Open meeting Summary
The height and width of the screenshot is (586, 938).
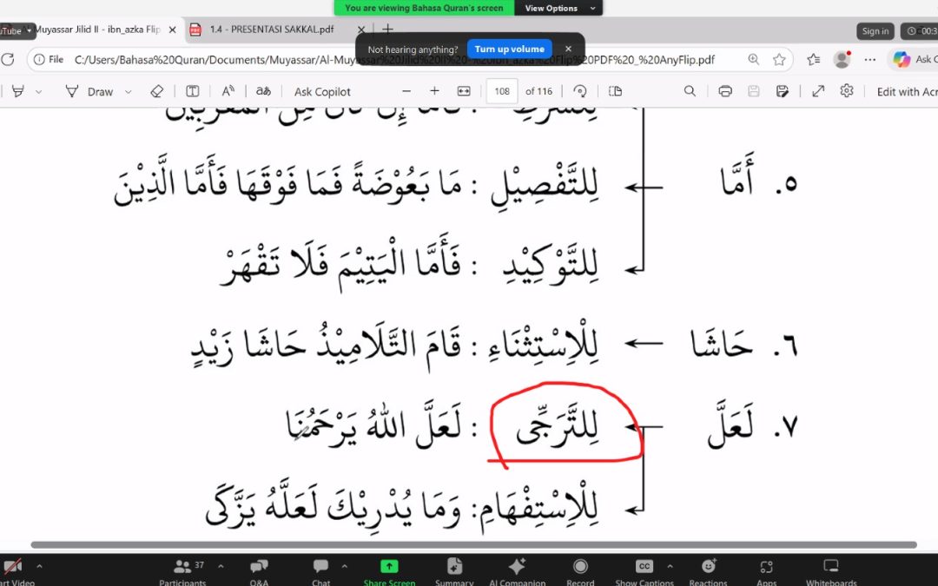[454, 571]
